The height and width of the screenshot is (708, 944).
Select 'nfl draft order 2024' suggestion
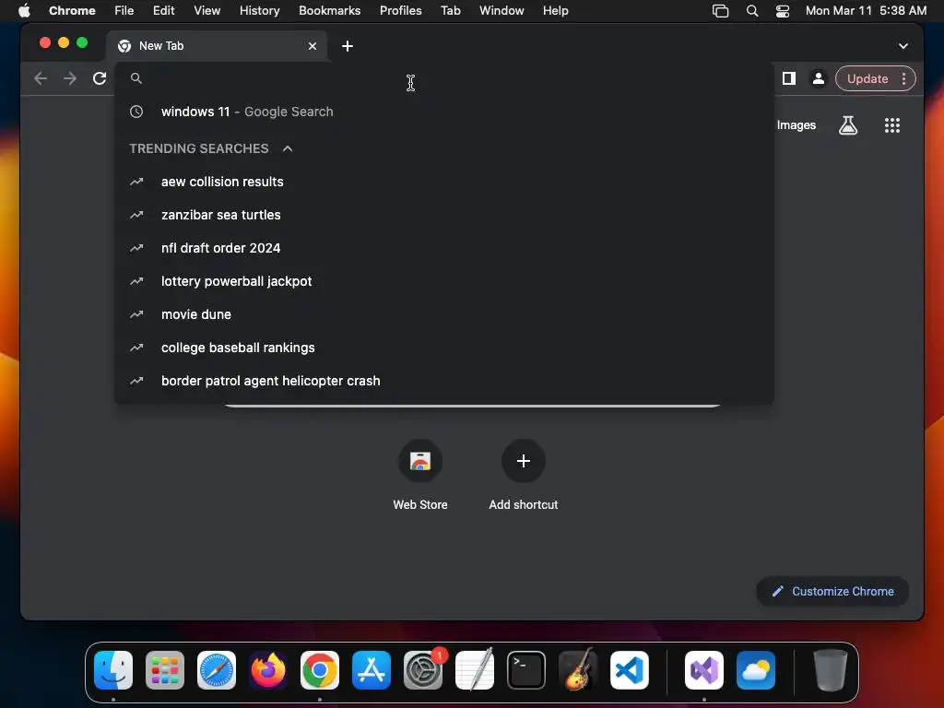tap(443, 248)
